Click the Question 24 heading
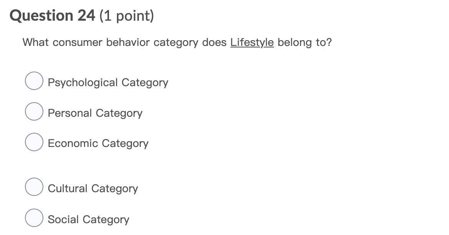 click(x=52, y=16)
